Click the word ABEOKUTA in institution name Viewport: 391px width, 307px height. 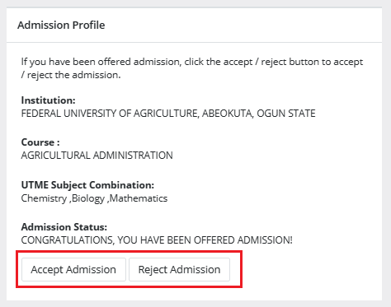pos(228,114)
